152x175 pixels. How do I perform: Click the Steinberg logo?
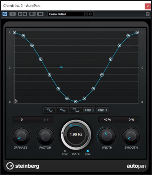[x=23, y=166]
